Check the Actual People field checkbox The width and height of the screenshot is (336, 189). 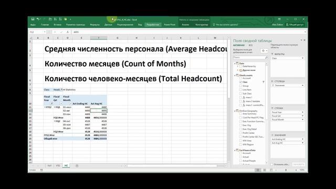[240, 161]
